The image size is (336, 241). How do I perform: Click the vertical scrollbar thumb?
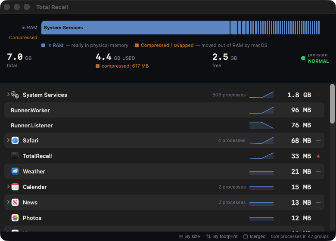click(333, 104)
